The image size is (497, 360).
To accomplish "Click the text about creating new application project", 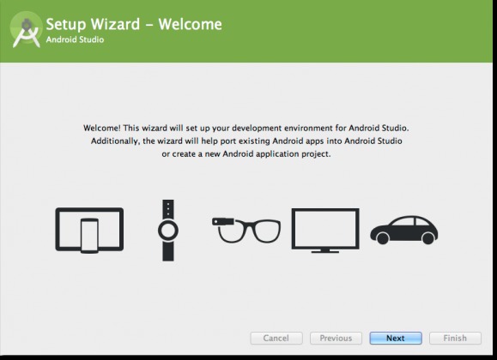I will (246, 154).
